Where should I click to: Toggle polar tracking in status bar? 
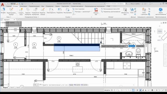(x=122, y=90)
